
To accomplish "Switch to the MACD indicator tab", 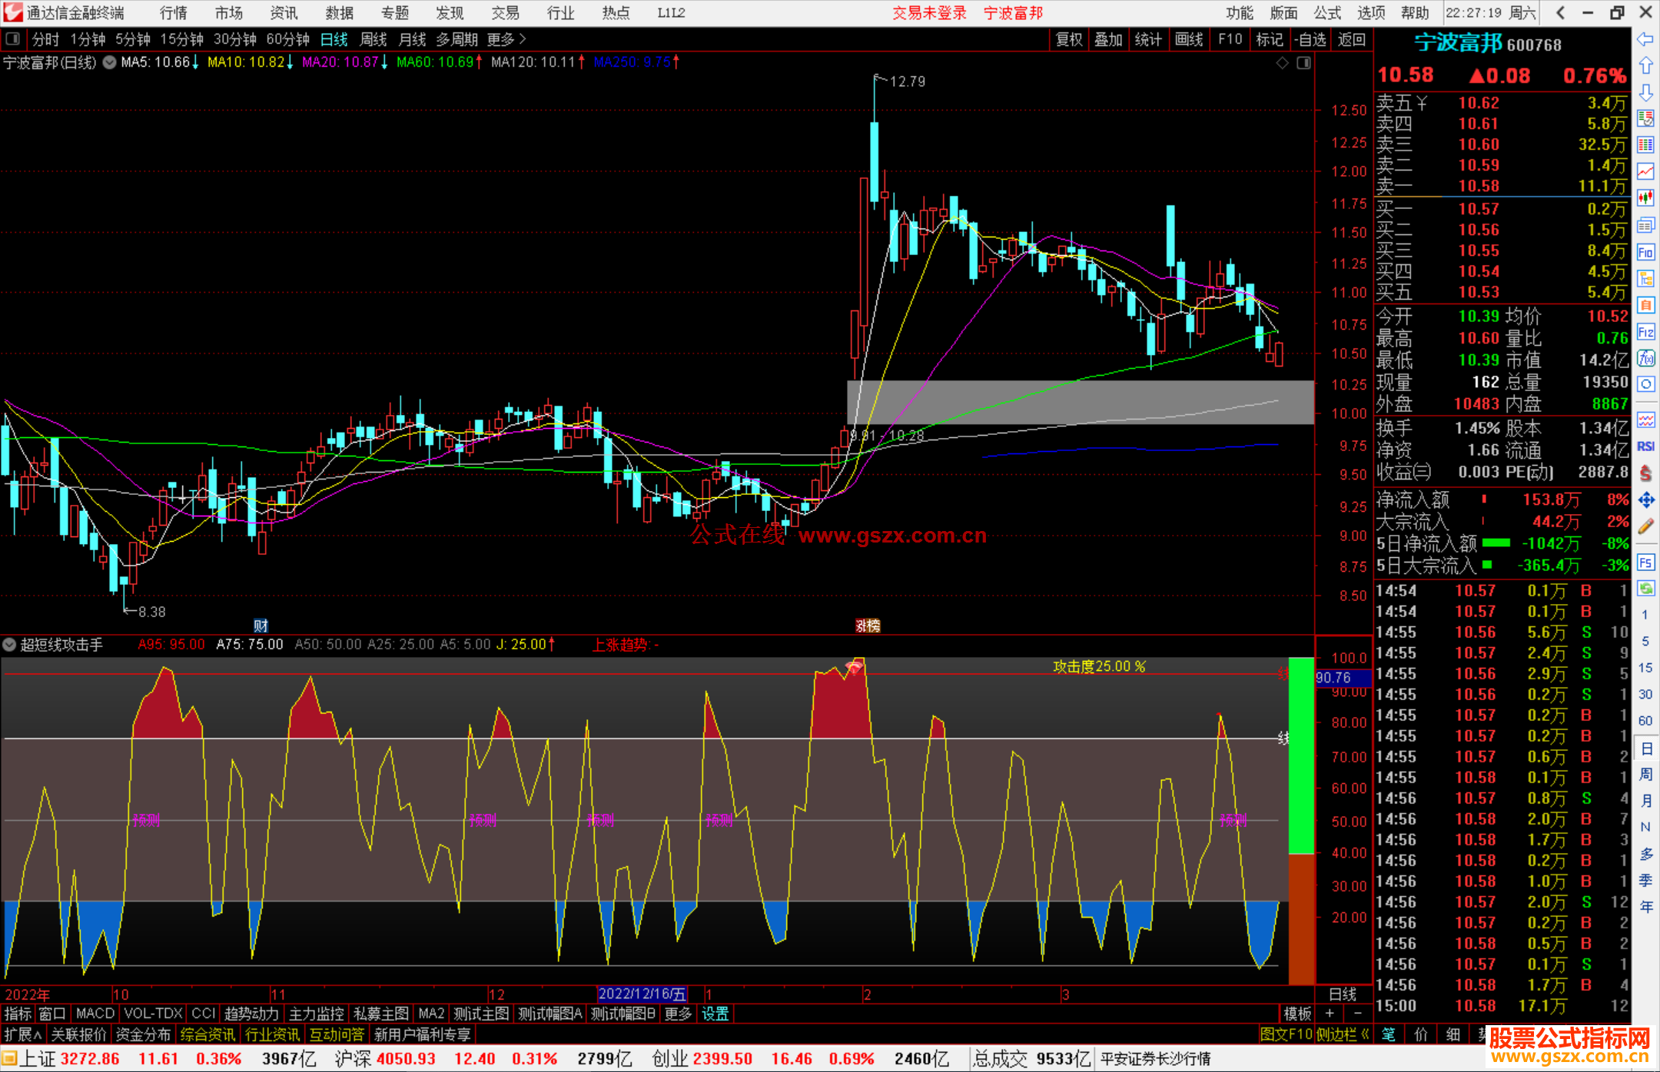I will pyautogui.click(x=95, y=1014).
